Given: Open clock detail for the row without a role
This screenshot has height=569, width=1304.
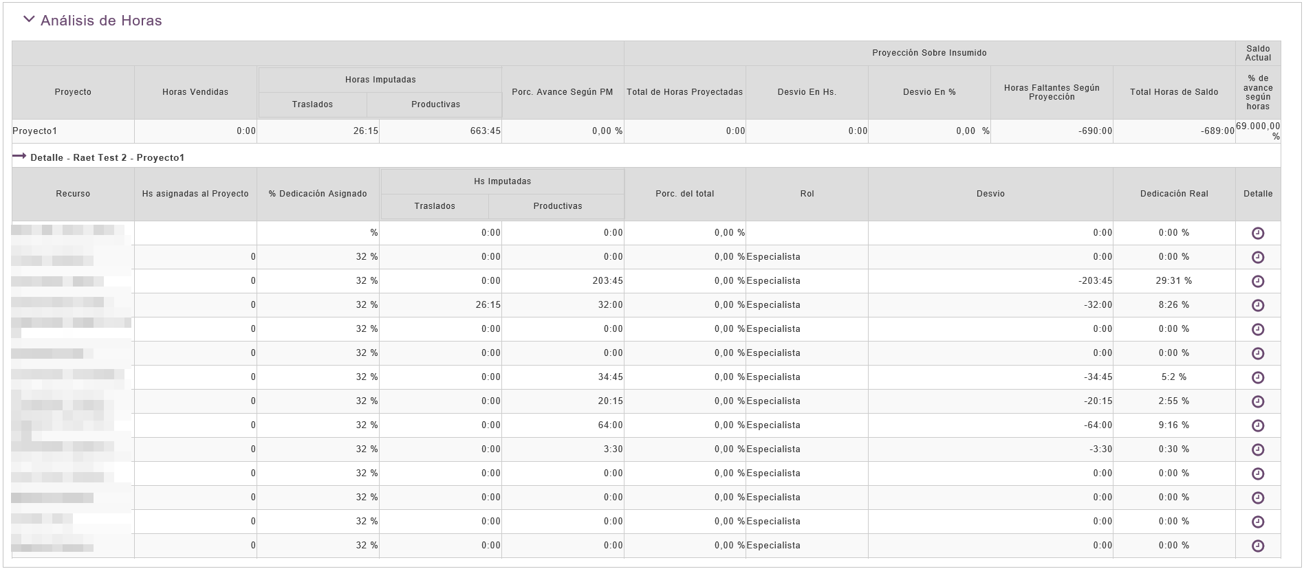Looking at the screenshot, I should 1257,233.
